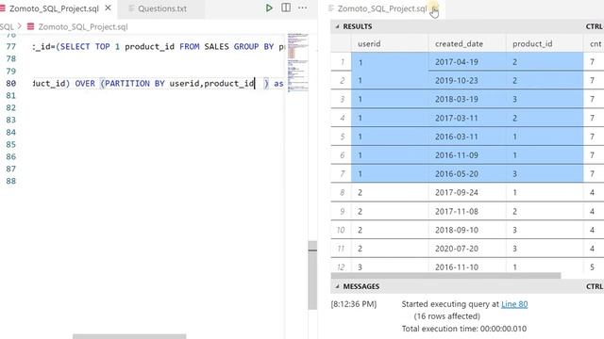Click line number 77 in gutter
604x339 pixels.
[x=10, y=46]
